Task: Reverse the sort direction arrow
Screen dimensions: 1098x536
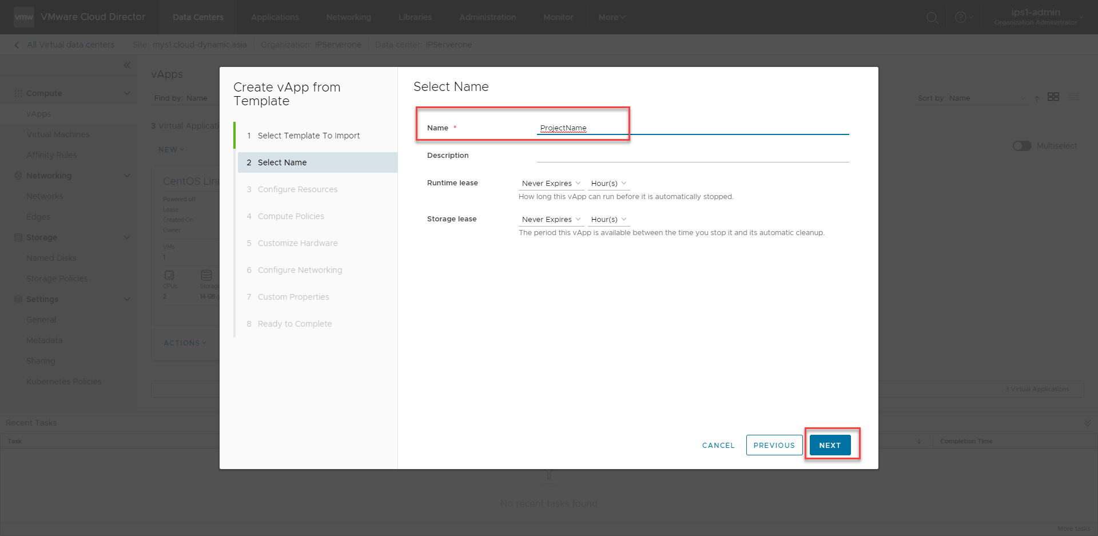Action: 1037,98
